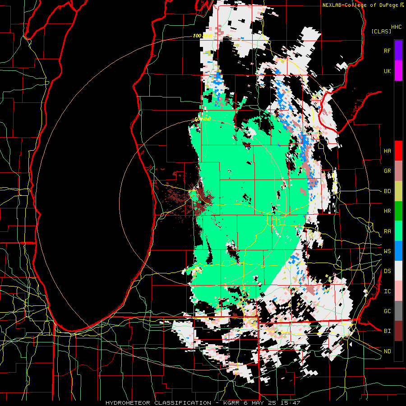Click the GR legend label
This screenshot has width=406, height=406.
click(x=388, y=171)
